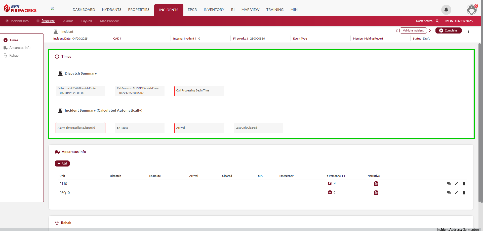Screen dimensions: 483x231
Task: Delete the F110 apparatus row
Action: (x=464, y=184)
